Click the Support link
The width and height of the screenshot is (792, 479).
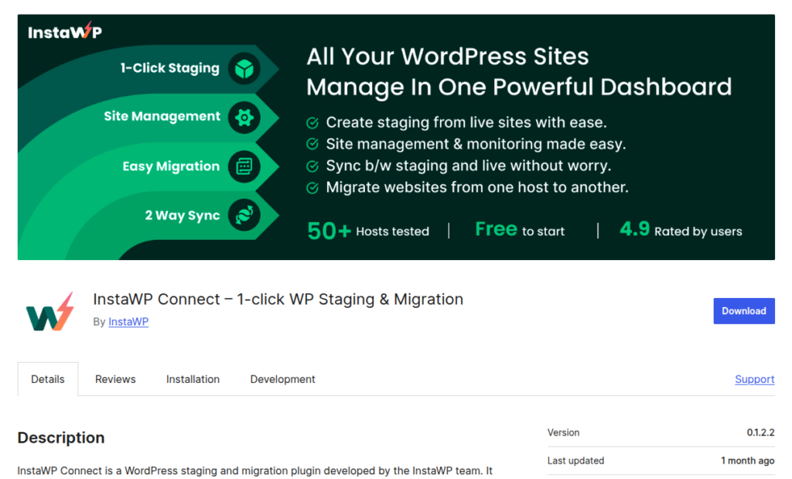(x=754, y=379)
